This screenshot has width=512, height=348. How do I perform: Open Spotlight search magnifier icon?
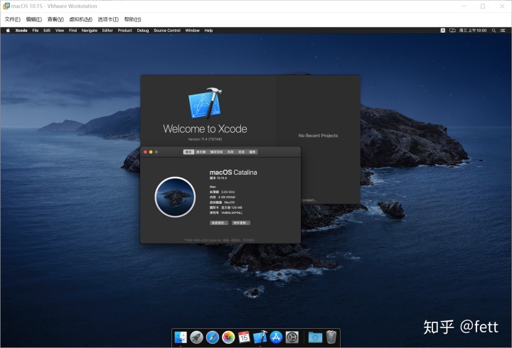point(494,31)
